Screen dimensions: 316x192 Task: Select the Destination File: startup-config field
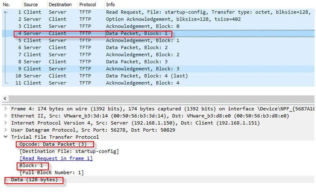point(69,151)
